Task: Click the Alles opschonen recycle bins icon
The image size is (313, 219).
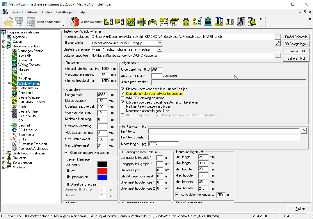Action: point(31,22)
